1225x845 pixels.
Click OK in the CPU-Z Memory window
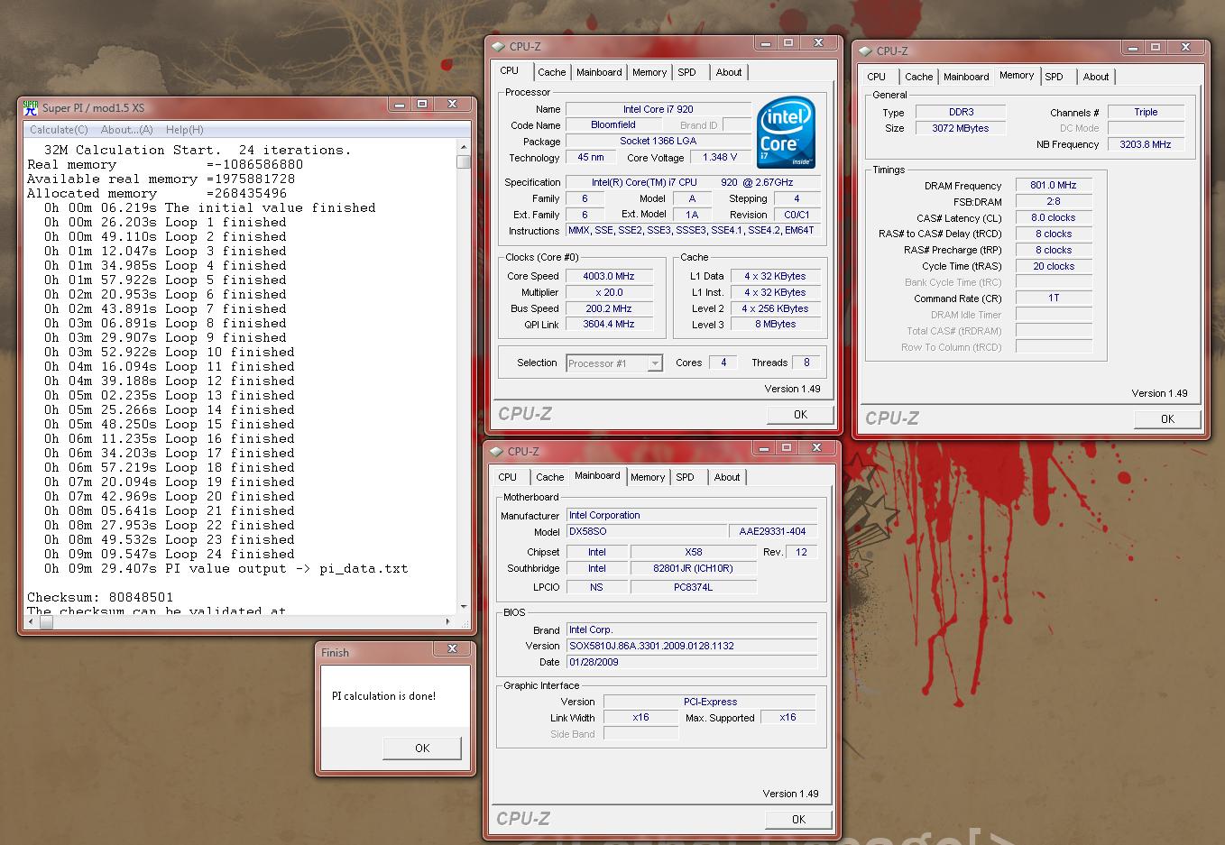coord(1167,418)
